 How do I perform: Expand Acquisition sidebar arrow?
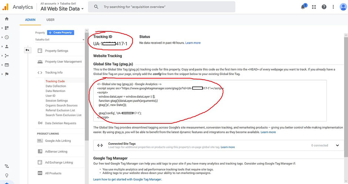[x=2, y=56]
